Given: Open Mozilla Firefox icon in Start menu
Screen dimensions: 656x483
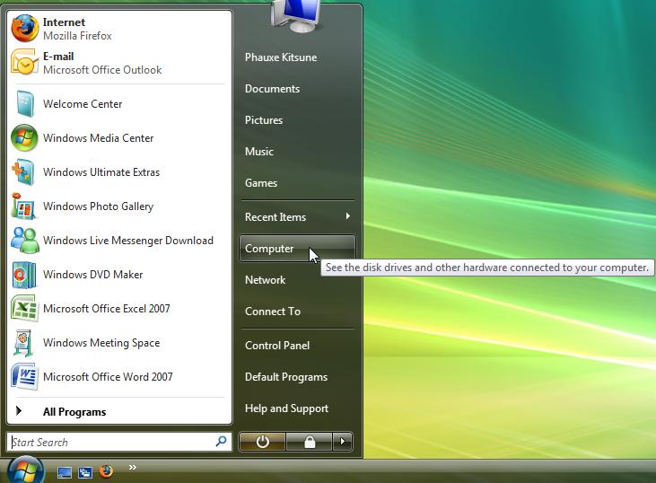Looking at the screenshot, I should 25,29.
